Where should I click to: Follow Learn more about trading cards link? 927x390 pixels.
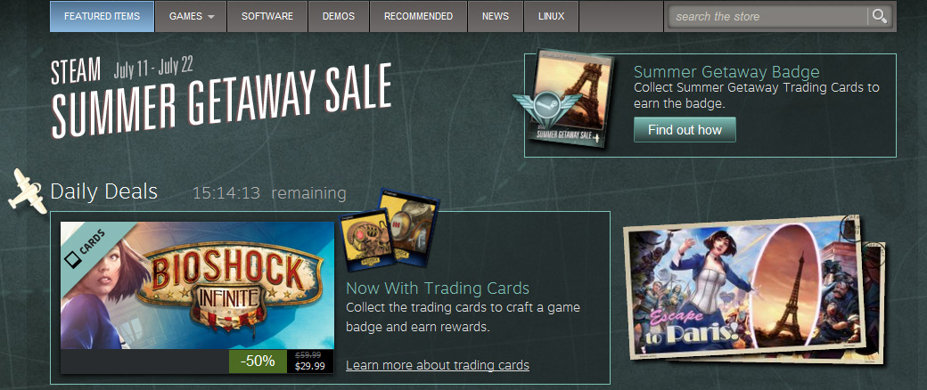(438, 365)
